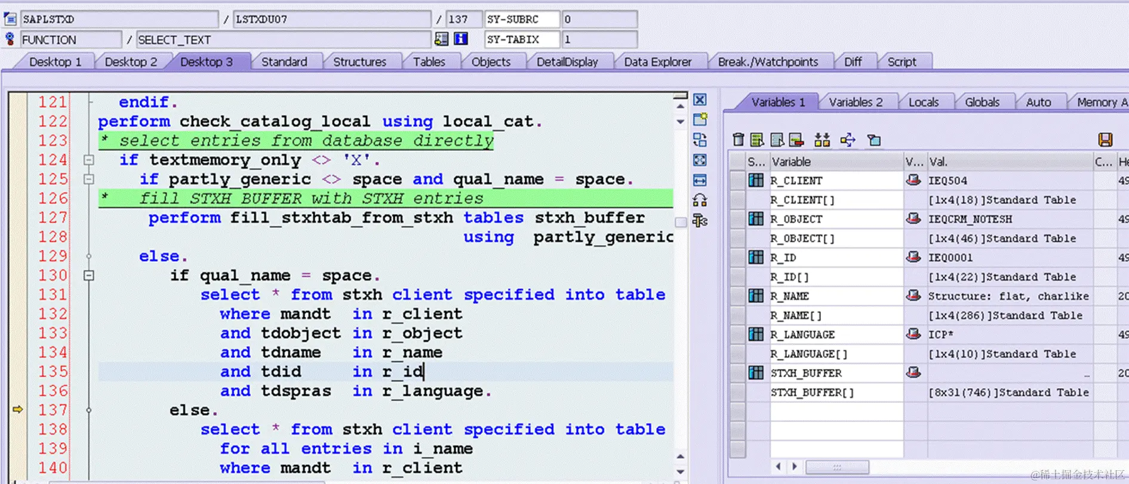1129x484 pixels.
Task: Collapse the code block at line 124
Action: tap(89, 160)
